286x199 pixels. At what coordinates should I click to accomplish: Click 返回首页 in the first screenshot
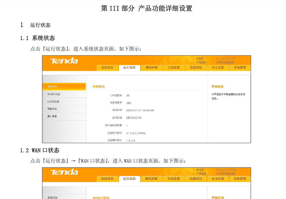point(108,68)
